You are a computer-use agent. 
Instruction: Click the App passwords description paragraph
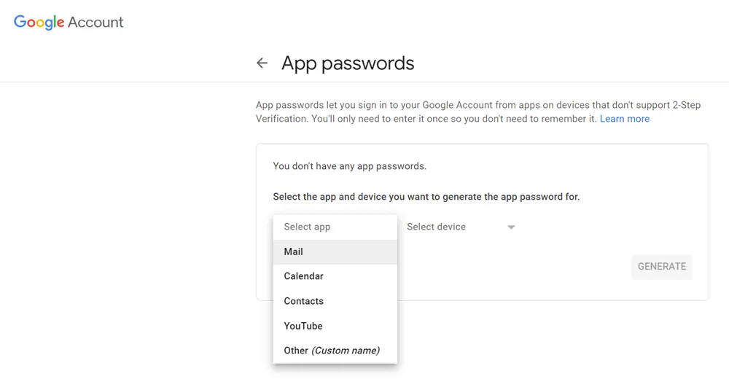tap(437, 112)
